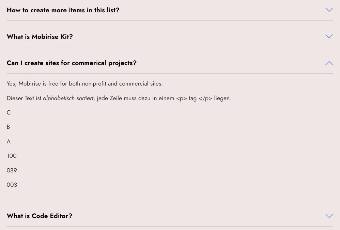Open the 'What is Mobirise Kit?' question heading

(40, 37)
